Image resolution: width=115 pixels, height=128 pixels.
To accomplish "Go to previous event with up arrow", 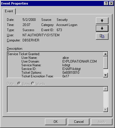I will click(x=102, y=21).
